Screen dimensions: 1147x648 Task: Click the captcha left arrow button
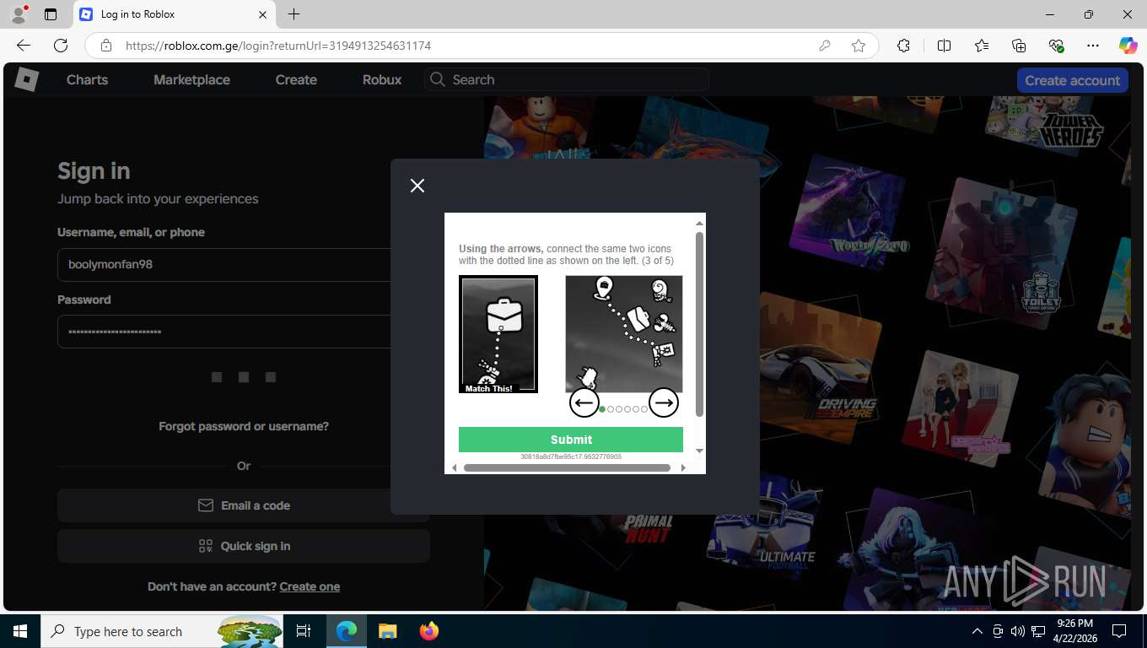point(584,402)
